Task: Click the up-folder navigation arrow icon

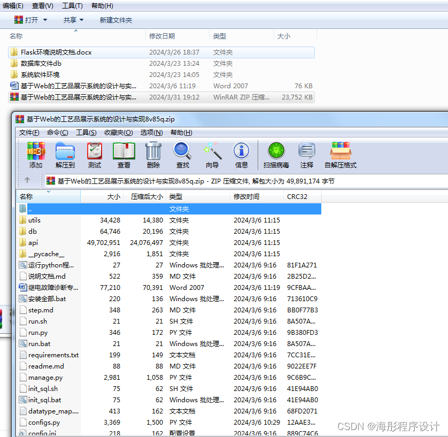Action: click(28, 180)
